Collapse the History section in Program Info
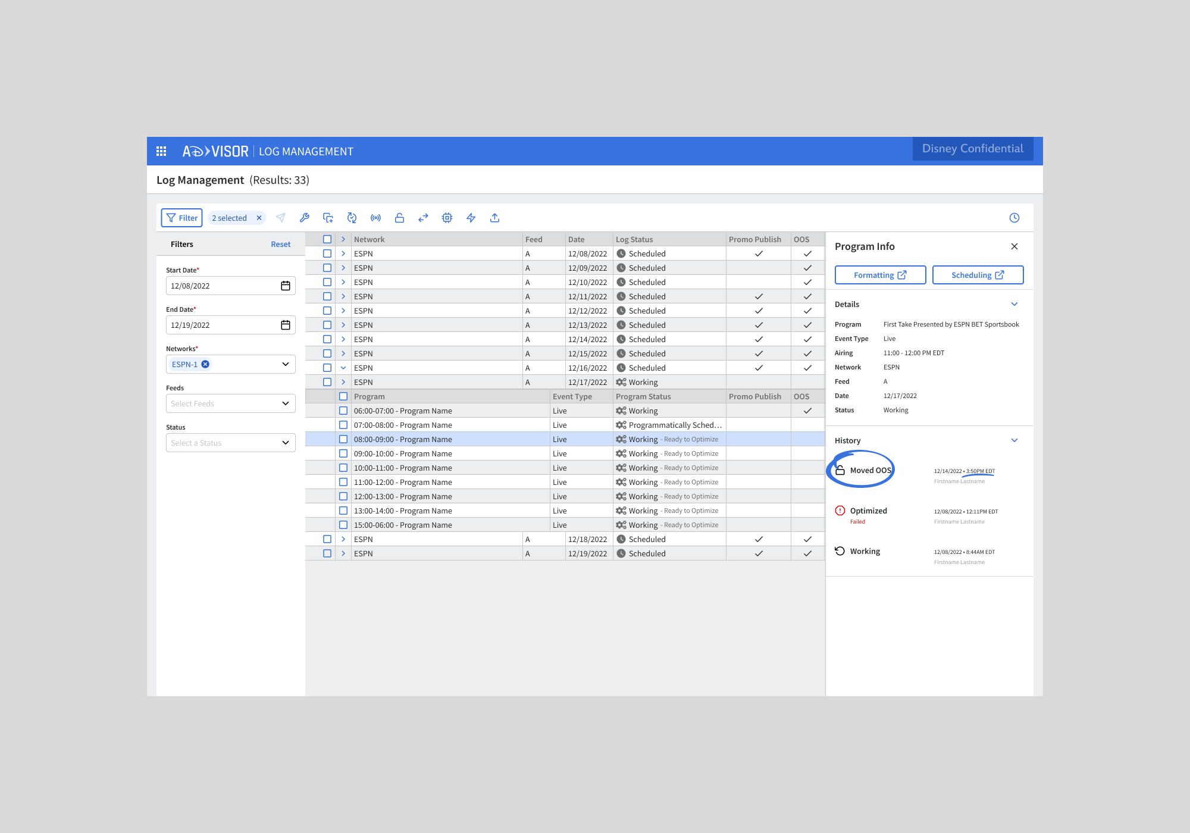Viewport: 1190px width, 833px height. pos(1014,440)
